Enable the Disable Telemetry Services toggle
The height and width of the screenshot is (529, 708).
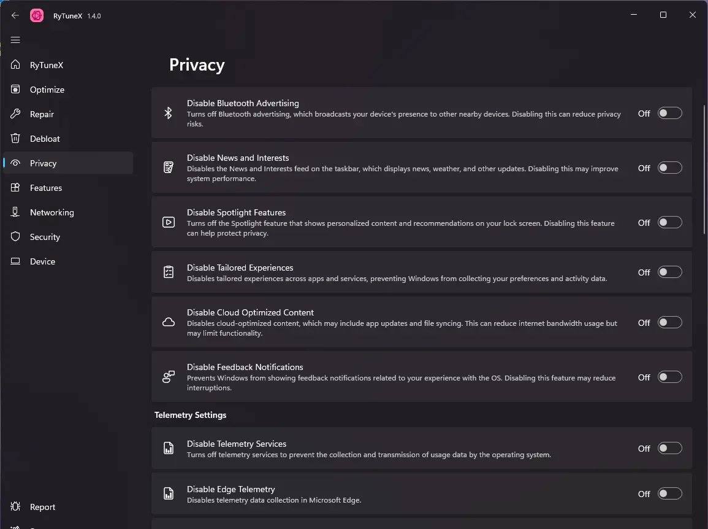pos(670,448)
